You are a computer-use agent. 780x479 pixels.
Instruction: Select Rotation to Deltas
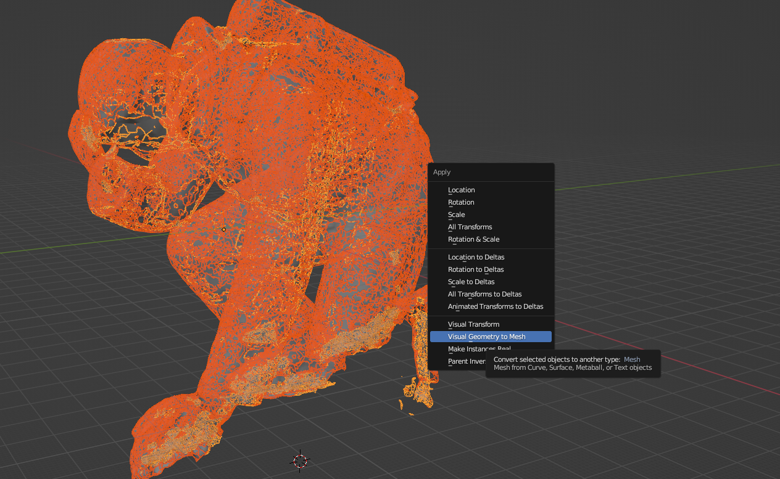476,269
